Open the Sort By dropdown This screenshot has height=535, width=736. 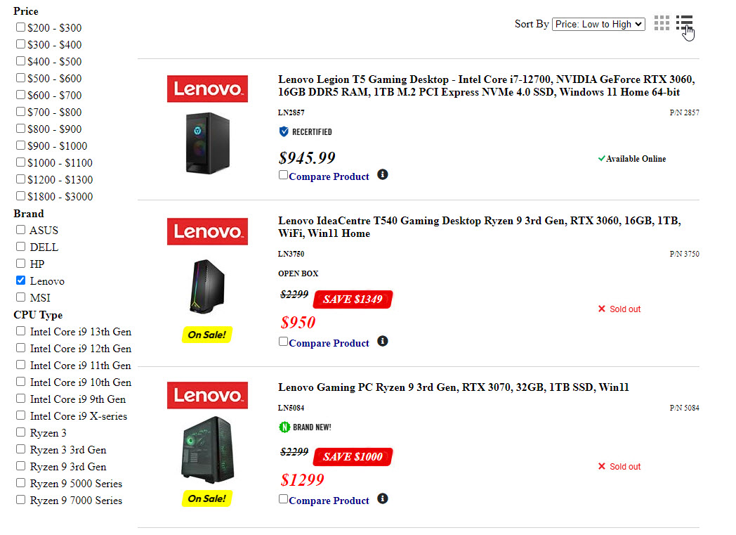coord(598,24)
